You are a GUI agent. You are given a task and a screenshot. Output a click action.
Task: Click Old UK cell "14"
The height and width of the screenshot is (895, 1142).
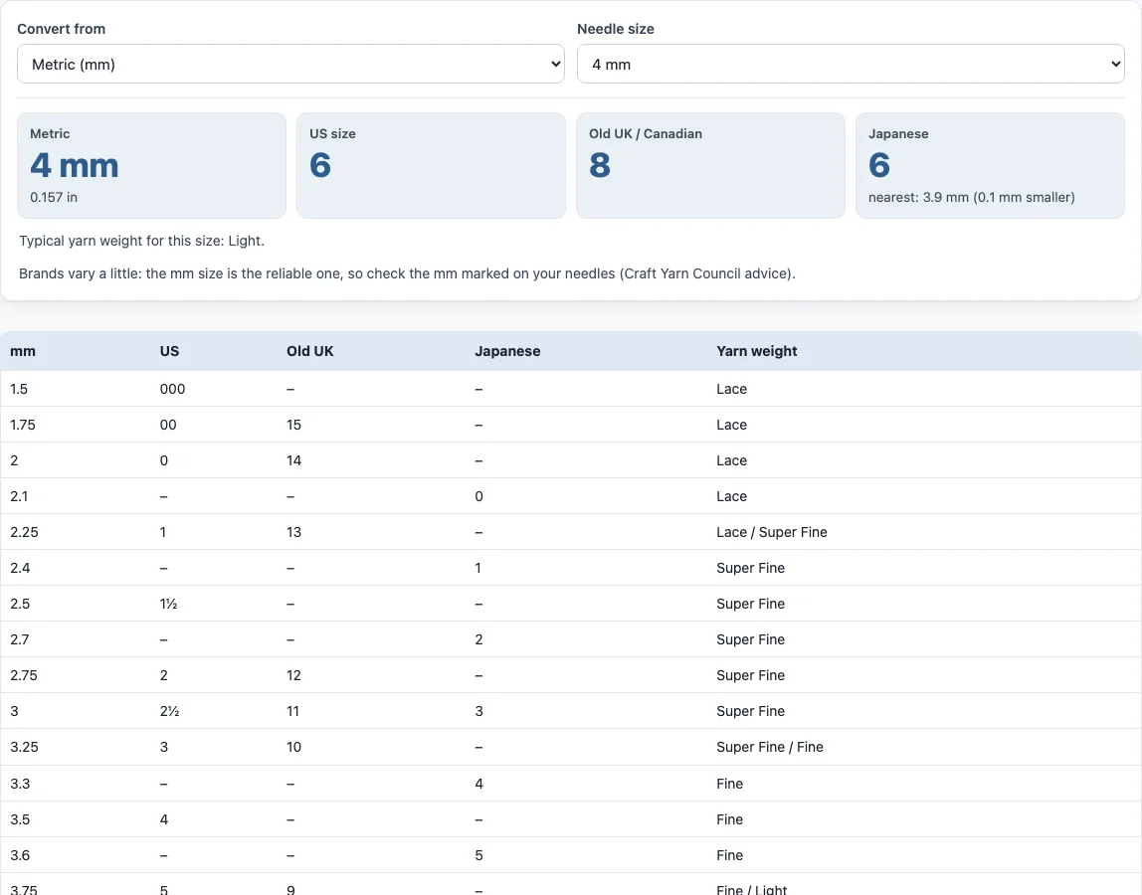294,460
